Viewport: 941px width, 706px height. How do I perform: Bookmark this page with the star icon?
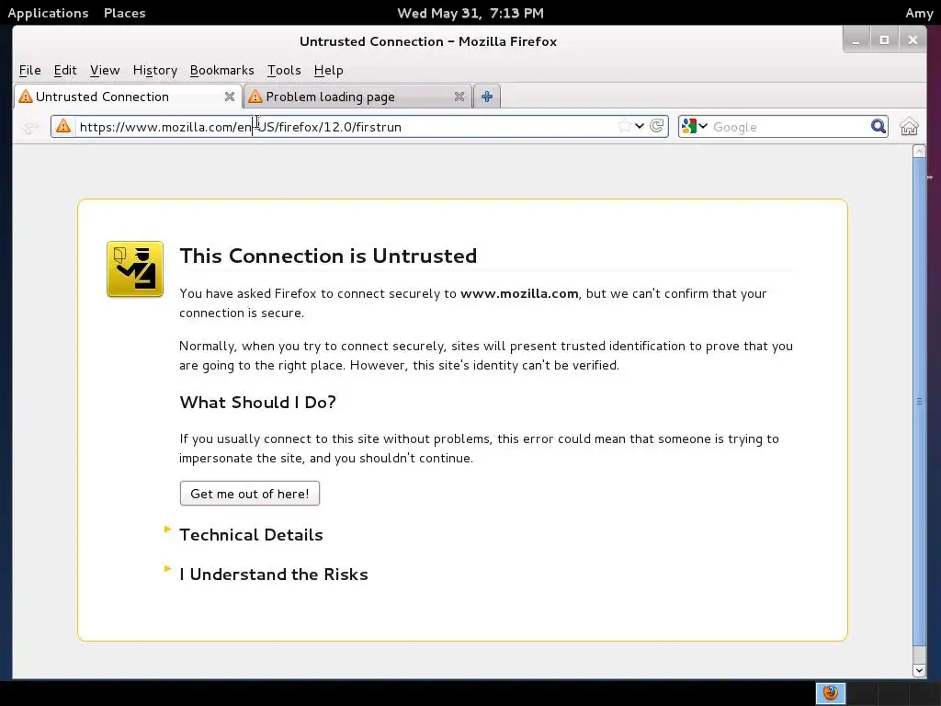click(x=624, y=126)
